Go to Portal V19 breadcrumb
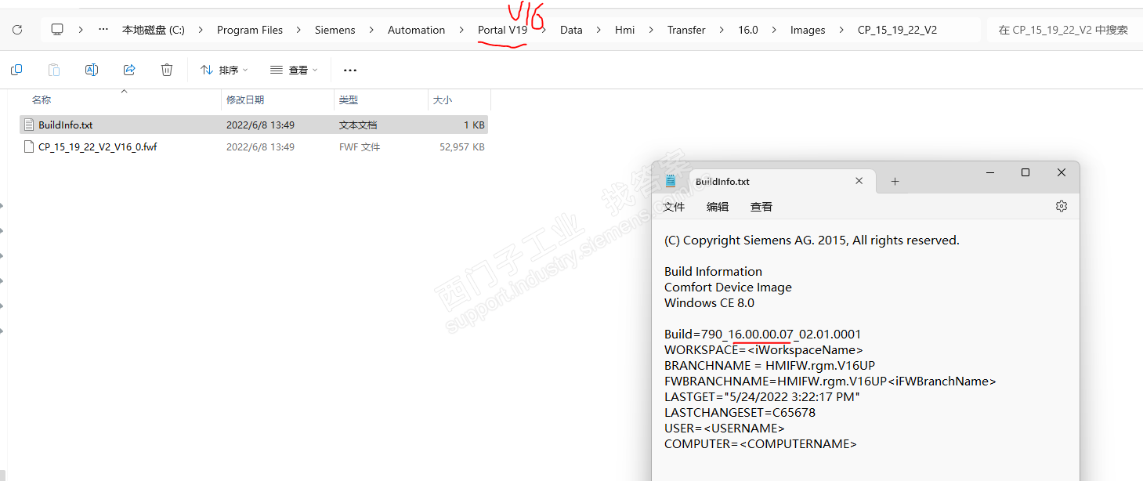Screen dimensions: 1143x481 pyautogui.click(x=502, y=30)
